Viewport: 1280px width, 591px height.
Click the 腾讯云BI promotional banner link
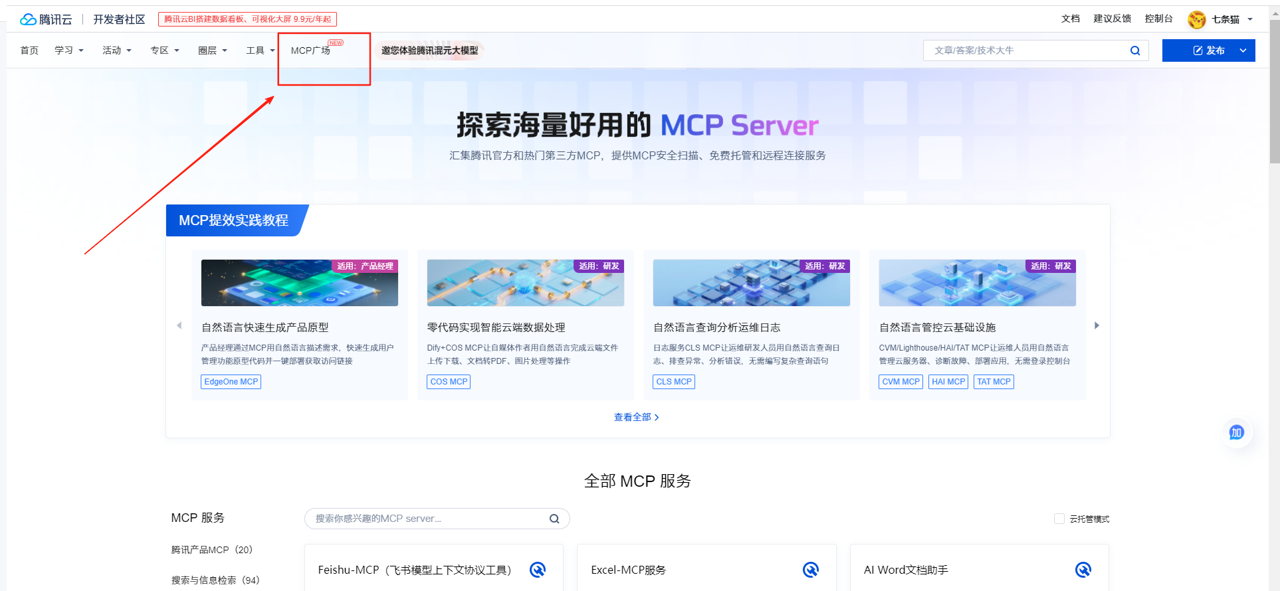coord(247,19)
